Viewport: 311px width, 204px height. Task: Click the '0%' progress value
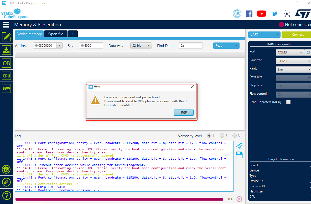(230, 199)
